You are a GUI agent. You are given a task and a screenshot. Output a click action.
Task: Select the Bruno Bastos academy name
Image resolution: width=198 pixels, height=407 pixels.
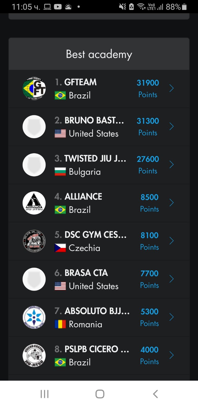(x=94, y=120)
